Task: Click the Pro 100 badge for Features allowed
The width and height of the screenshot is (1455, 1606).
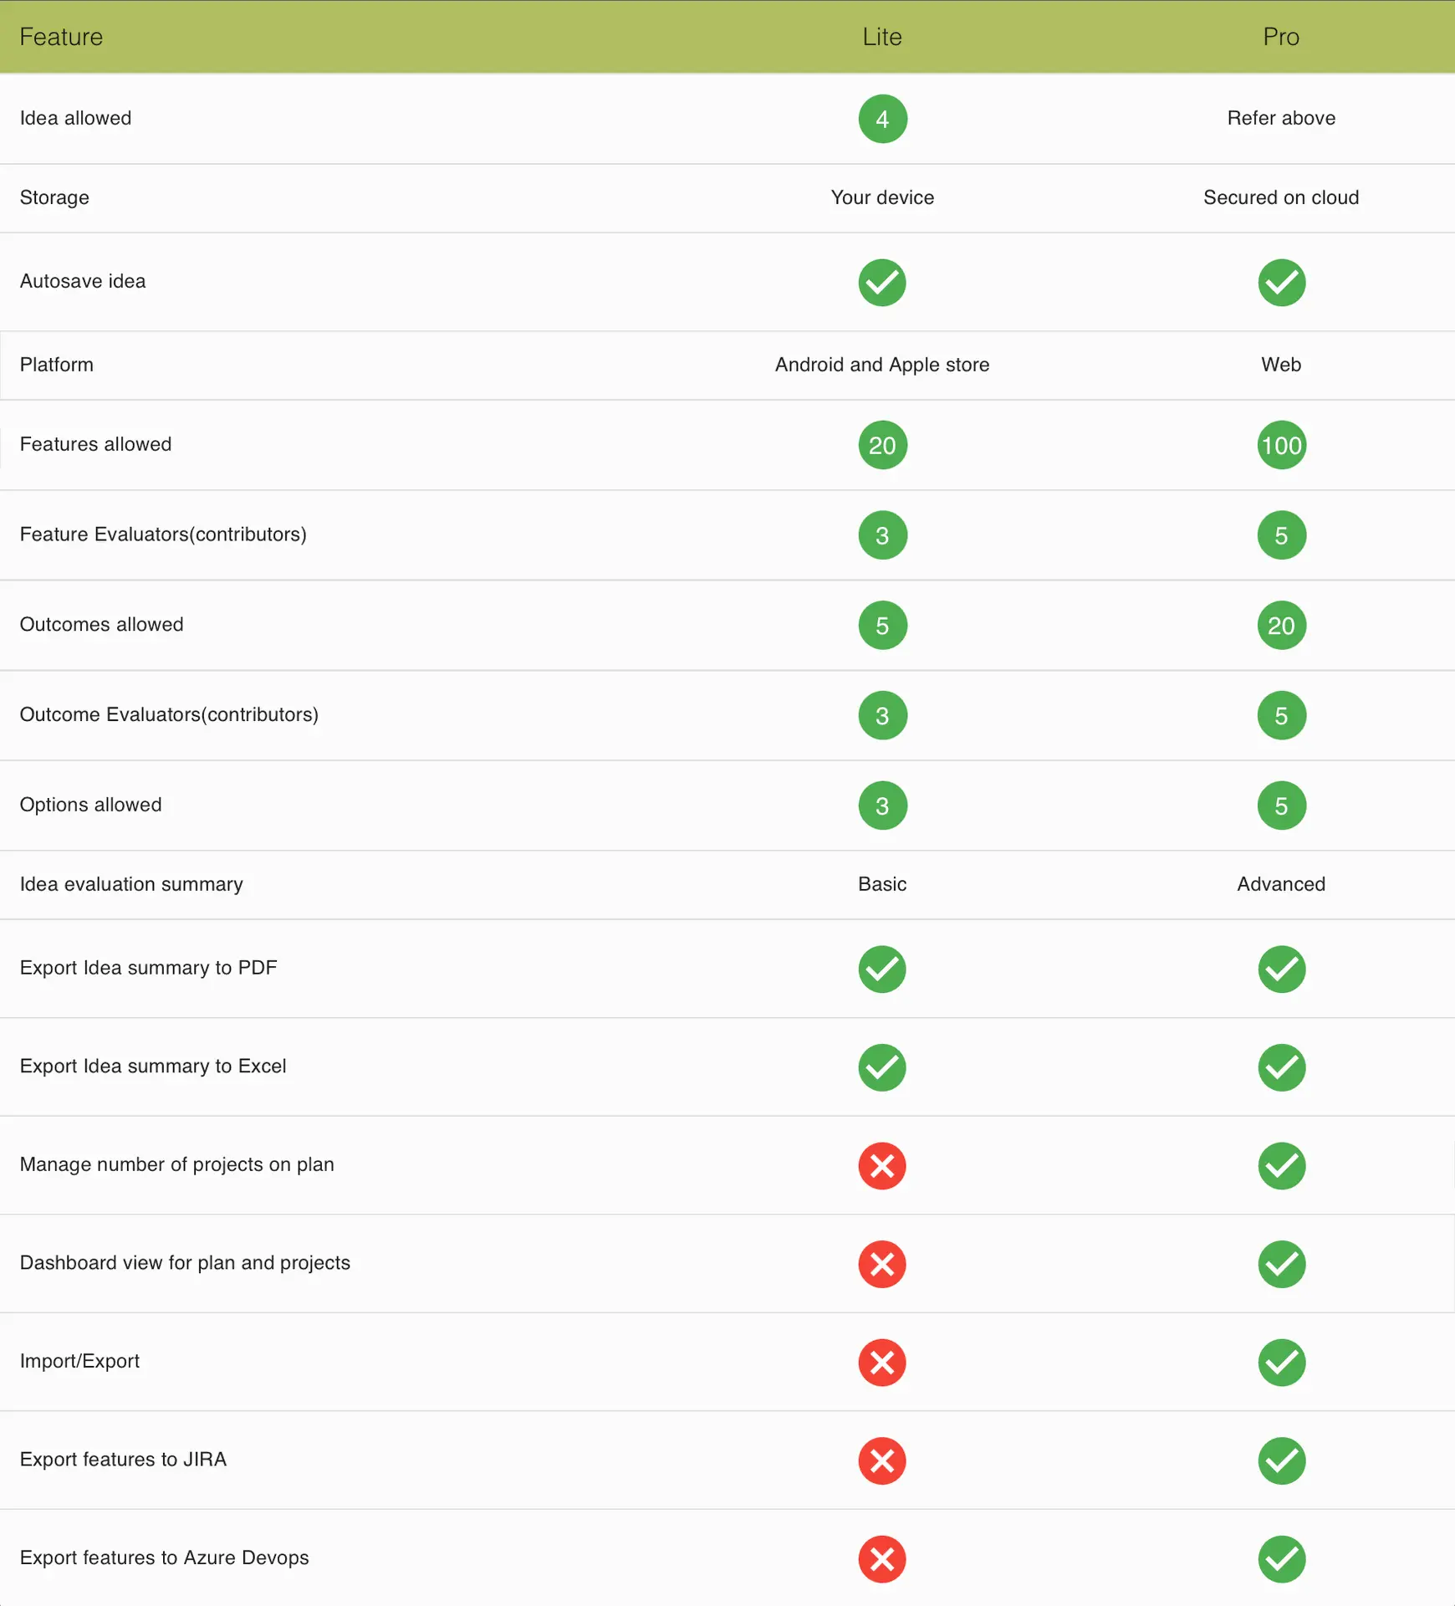Action: 1281,445
